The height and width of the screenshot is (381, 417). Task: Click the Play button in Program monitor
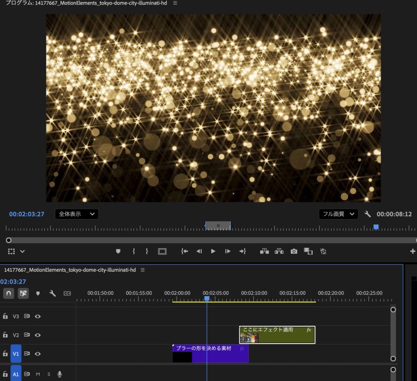(x=213, y=251)
